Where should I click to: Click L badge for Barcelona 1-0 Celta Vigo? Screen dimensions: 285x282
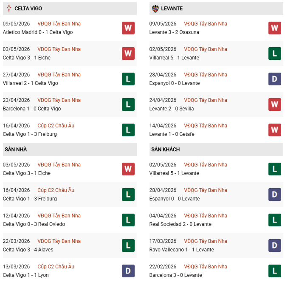tap(128, 104)
